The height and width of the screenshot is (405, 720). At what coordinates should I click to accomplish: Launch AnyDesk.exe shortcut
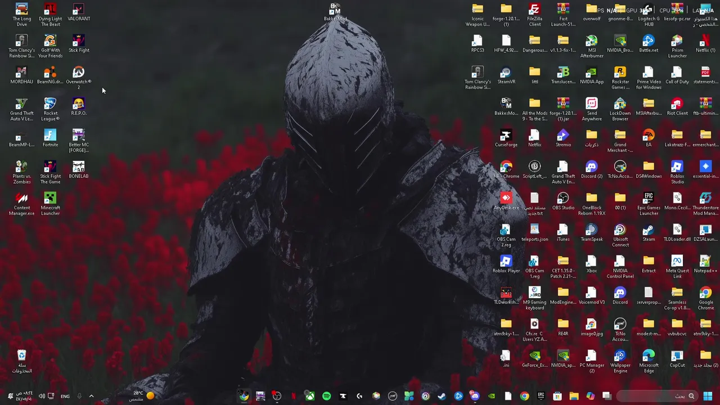click(x=506, y=201)
